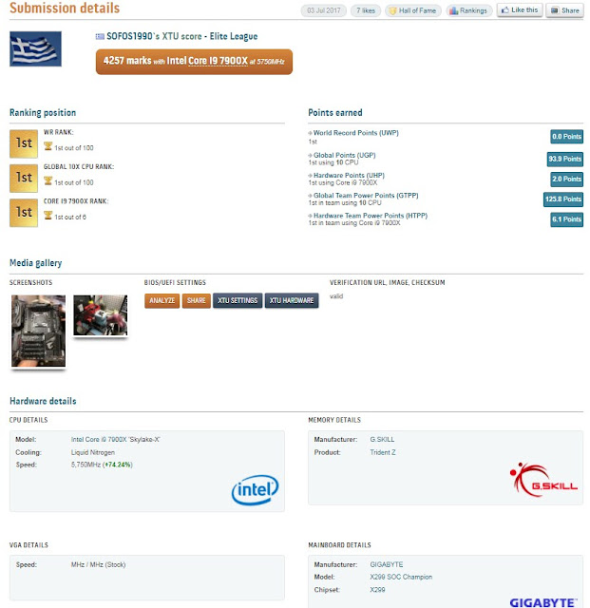Click the Trident Z product value
The width and height of the screenshot is (590, 608).
click(383, 452)
